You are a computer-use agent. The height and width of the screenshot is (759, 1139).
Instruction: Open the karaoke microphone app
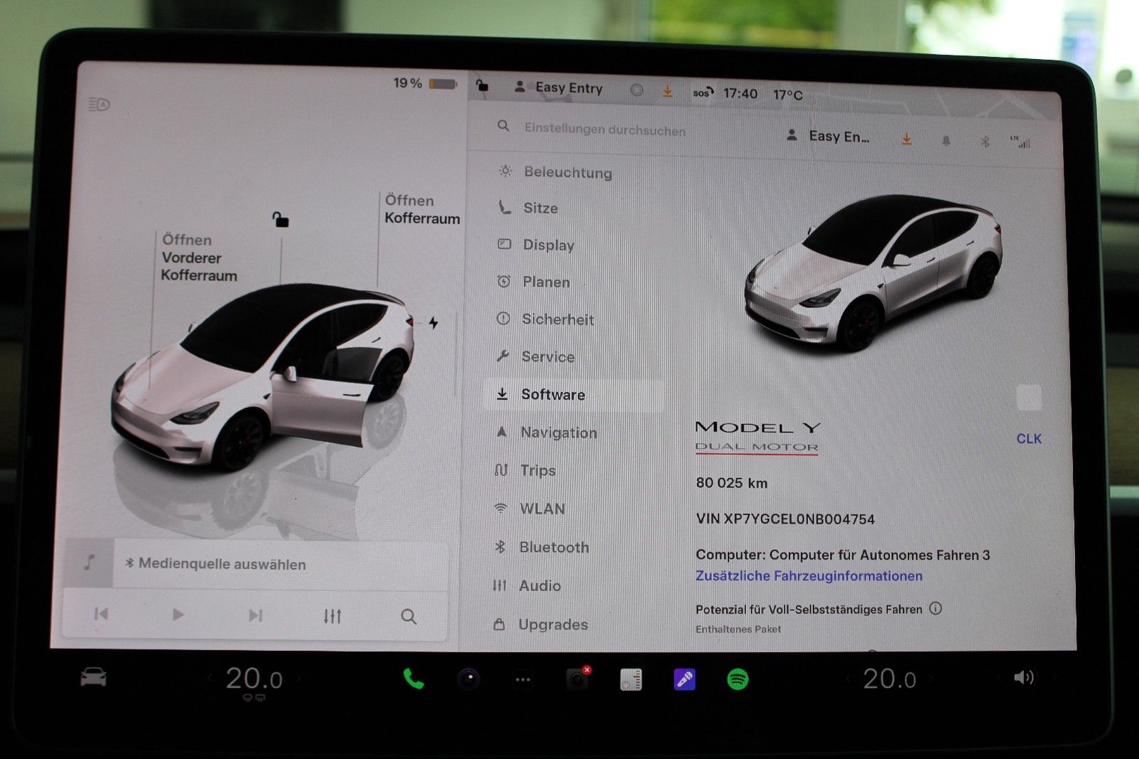click(x=685, y=679)
